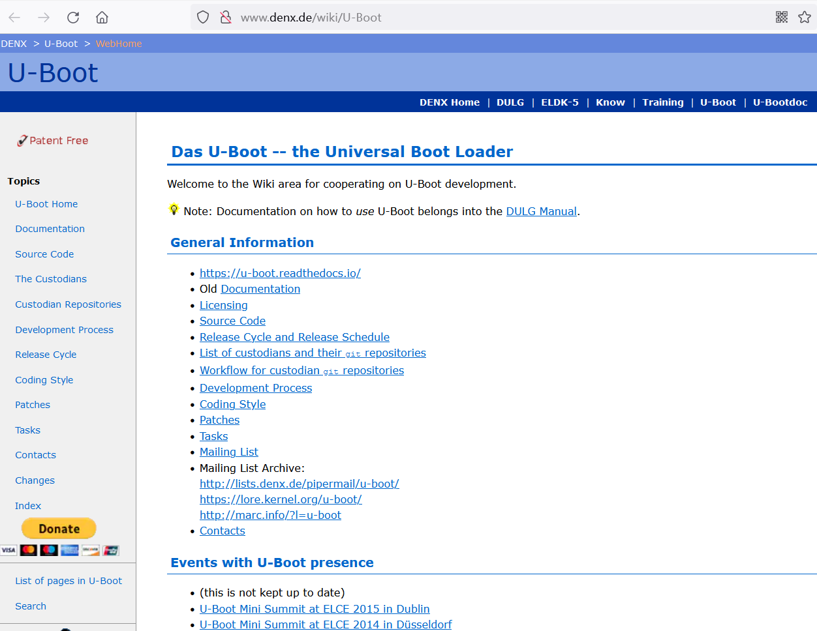Generate a QR code for this page
This screenshot has width=817, height=631.
[781, 17]
